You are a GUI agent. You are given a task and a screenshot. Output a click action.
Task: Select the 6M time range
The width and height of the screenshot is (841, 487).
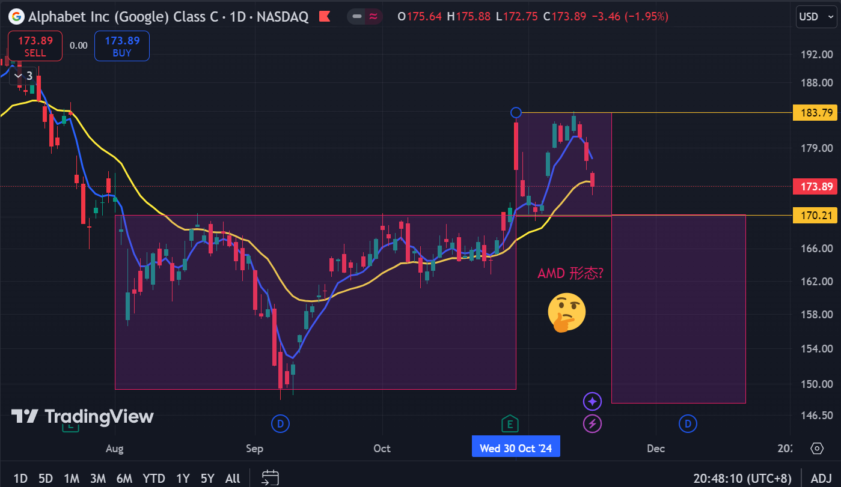[x=124, y=478]
